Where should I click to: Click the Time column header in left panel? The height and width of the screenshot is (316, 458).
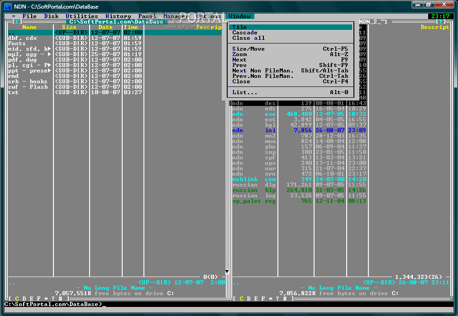click(130, 27)
